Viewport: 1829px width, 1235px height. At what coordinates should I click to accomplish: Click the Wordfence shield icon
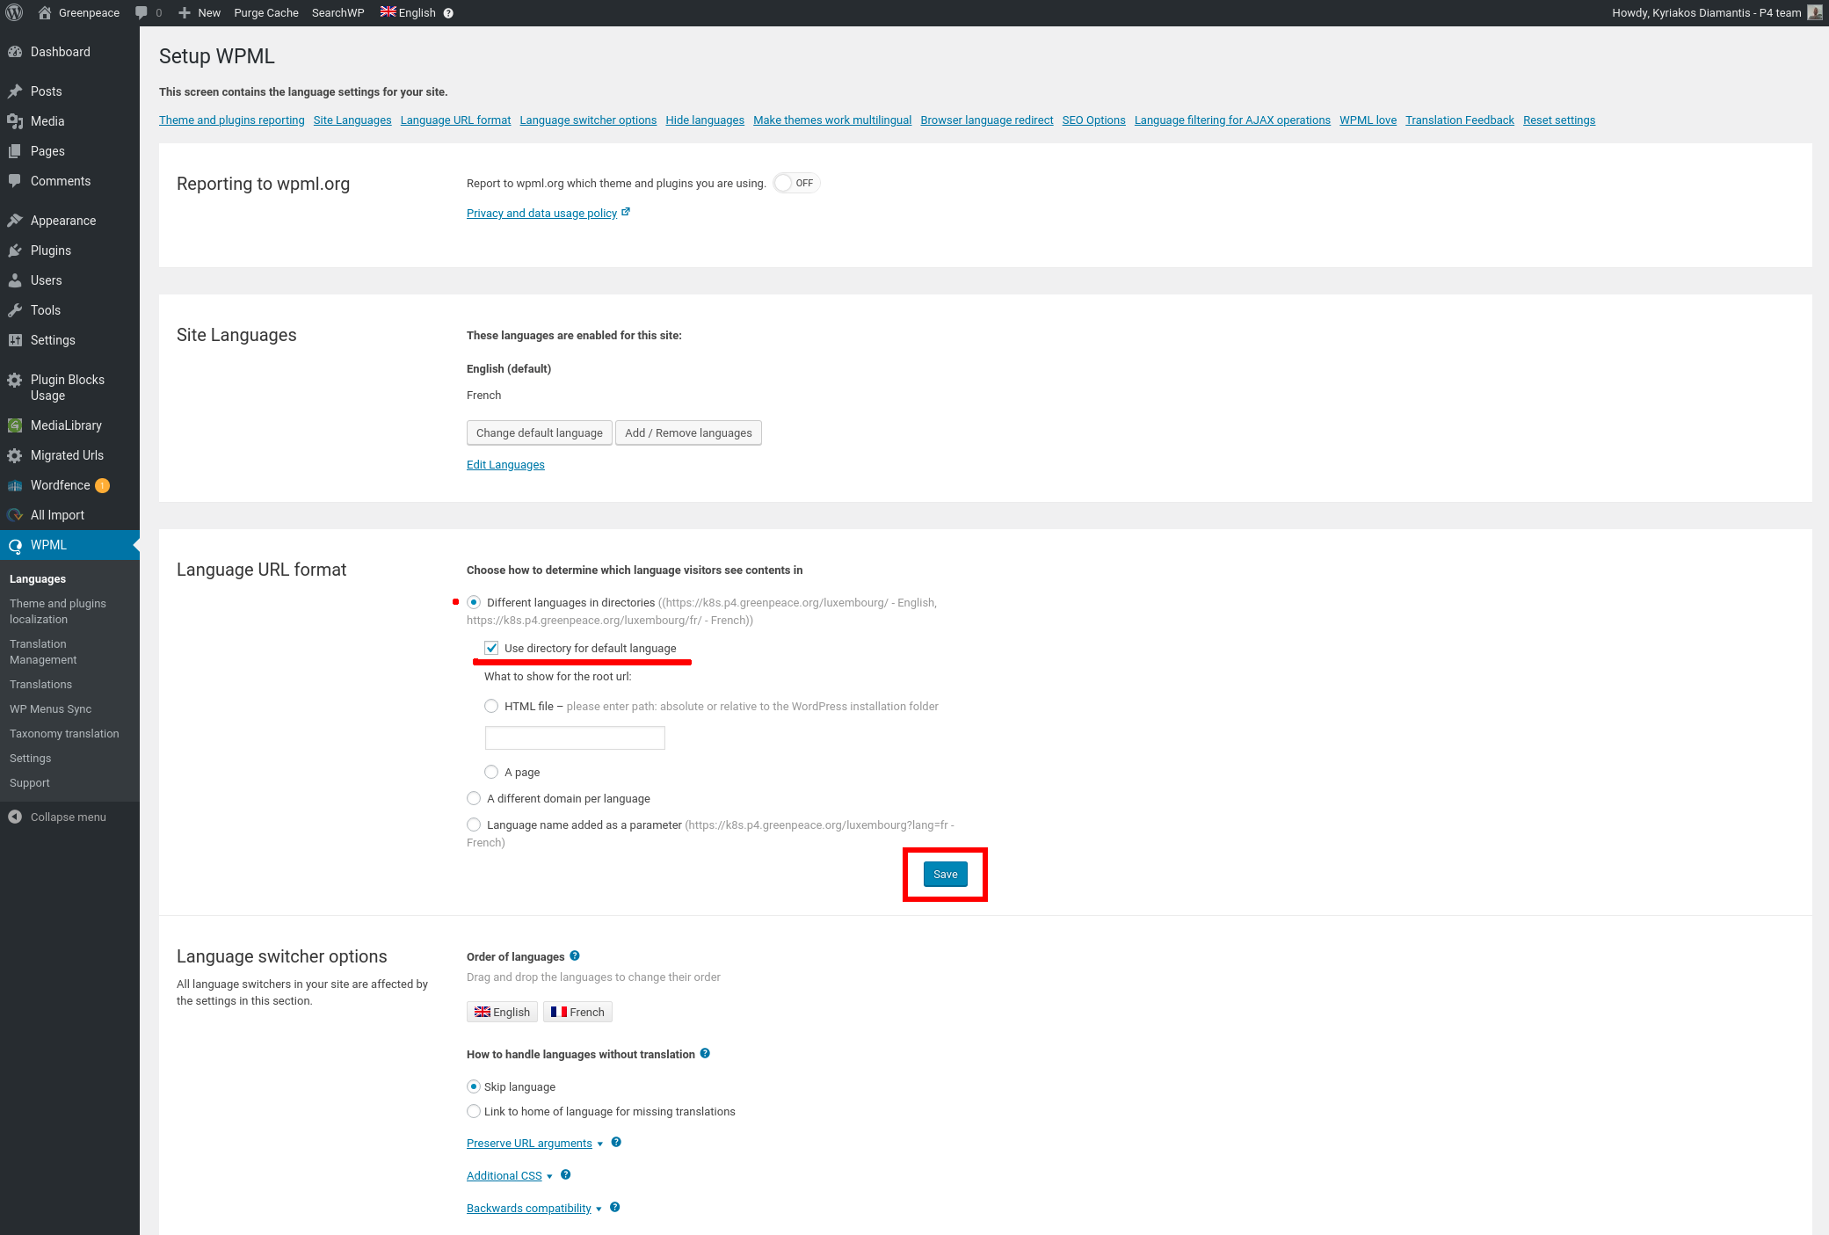coord(15,485)
